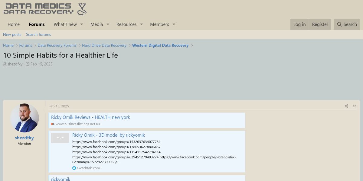This screenshot has width=363, height=181.
Task: Click the thread date Feb 15, 2025 under title
Action: (41, 64)
